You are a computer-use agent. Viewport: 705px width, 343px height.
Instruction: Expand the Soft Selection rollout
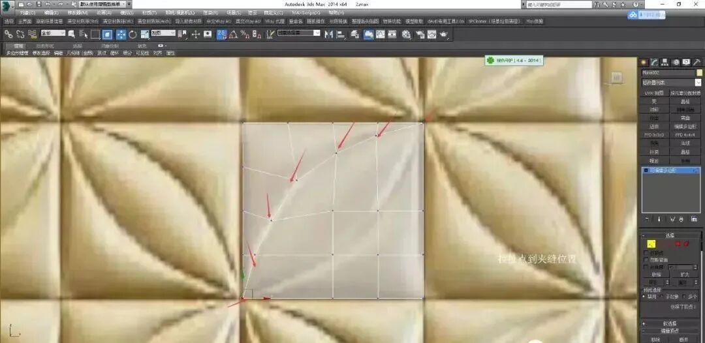(671, 323)
